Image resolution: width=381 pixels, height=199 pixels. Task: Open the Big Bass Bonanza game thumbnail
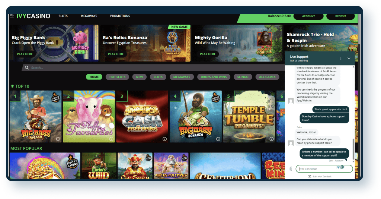click(195, 116)
